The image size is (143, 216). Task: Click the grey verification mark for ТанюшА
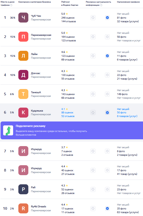107,94
